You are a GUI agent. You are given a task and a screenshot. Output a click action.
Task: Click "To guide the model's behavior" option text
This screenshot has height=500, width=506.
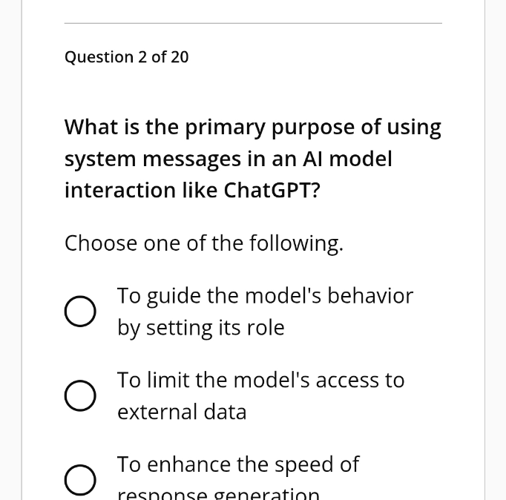pyautogui.click(x=265, y=296)
